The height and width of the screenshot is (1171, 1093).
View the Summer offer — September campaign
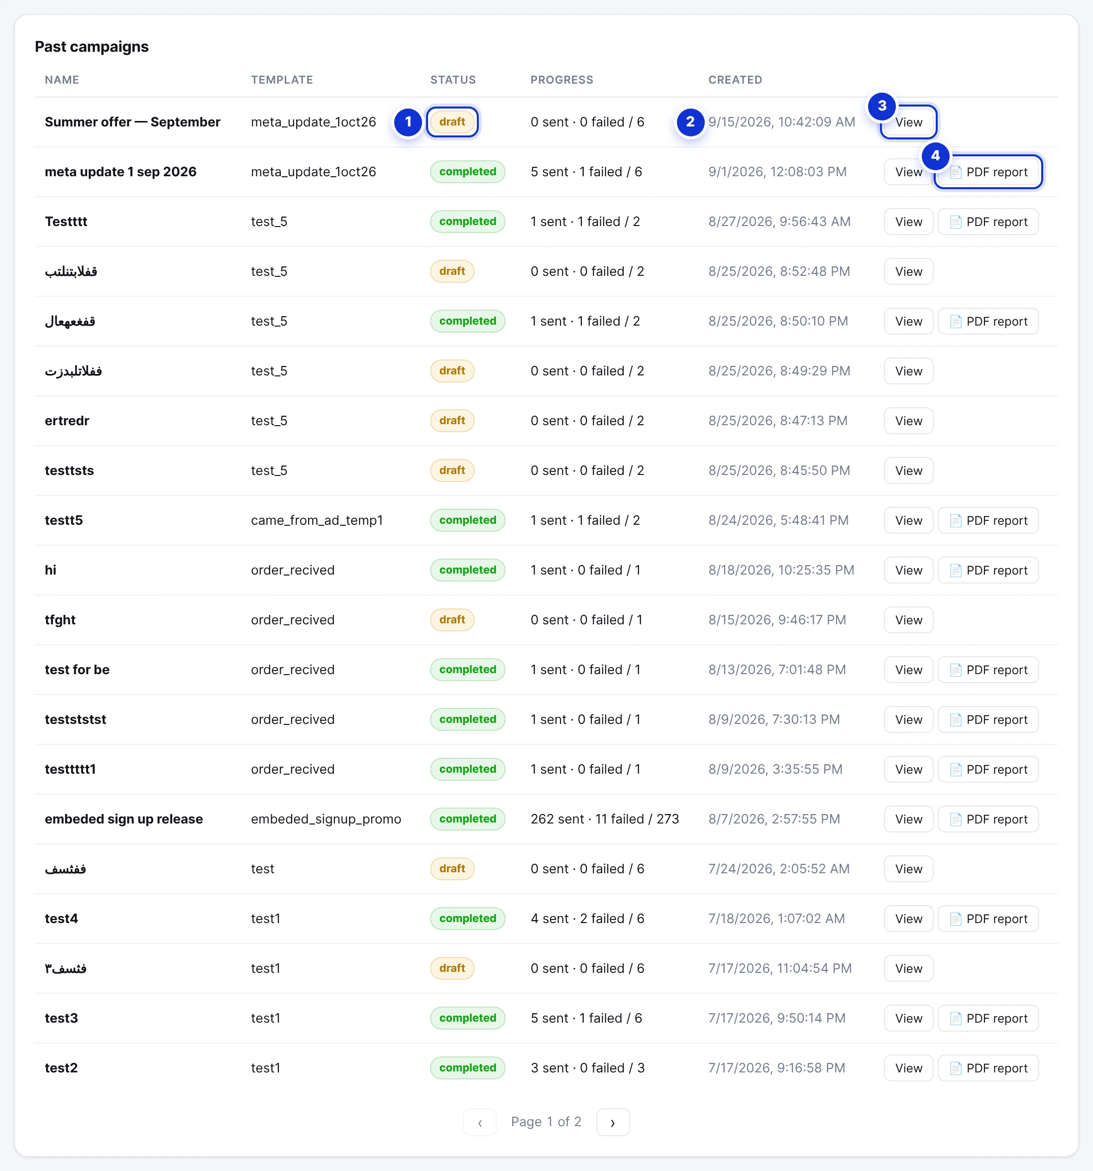908,122
